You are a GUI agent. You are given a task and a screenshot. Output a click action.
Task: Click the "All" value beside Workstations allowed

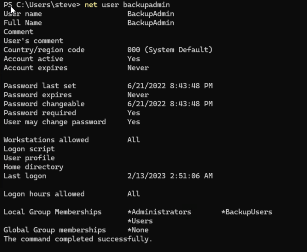coord(133,140)
